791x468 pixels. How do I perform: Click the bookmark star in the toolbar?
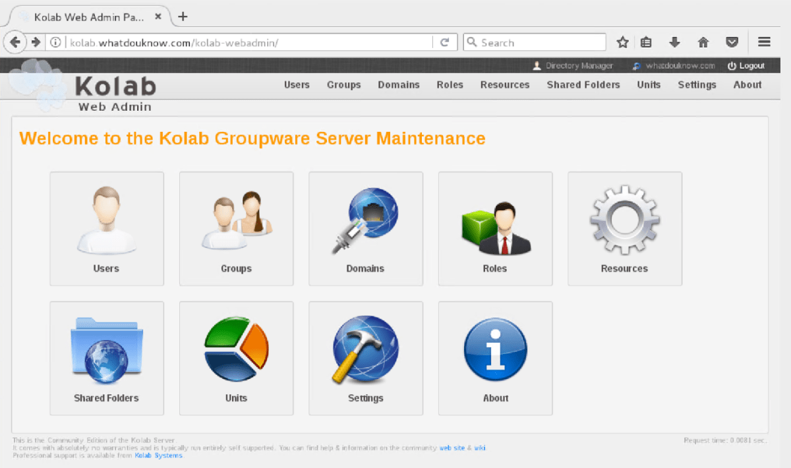click(x=622, y=42)
